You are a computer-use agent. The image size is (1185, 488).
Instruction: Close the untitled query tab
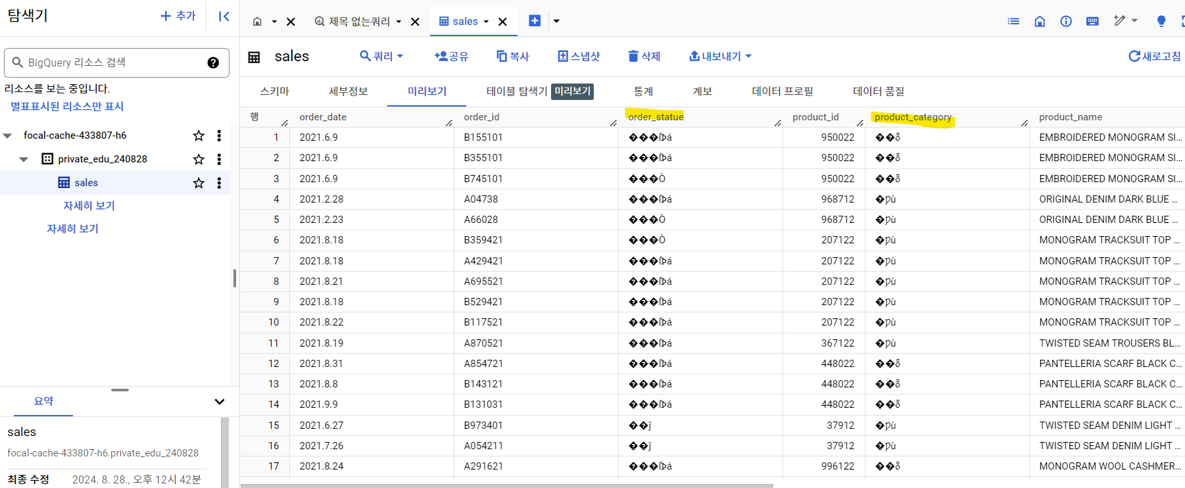(415, 22)
